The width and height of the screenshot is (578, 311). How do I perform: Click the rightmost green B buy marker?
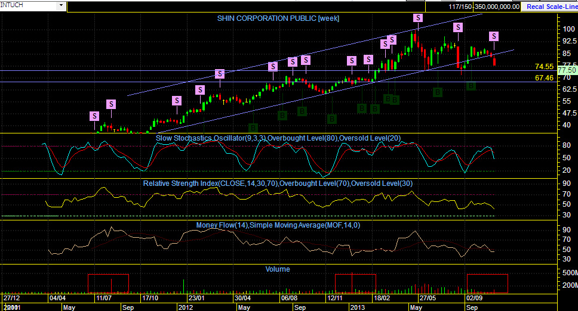pyautogui.click(x=471, y=86)
